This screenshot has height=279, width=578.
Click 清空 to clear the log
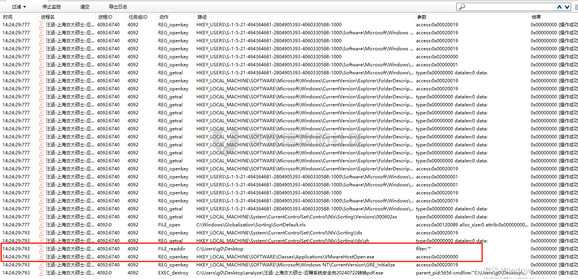[x=85, y=7]
